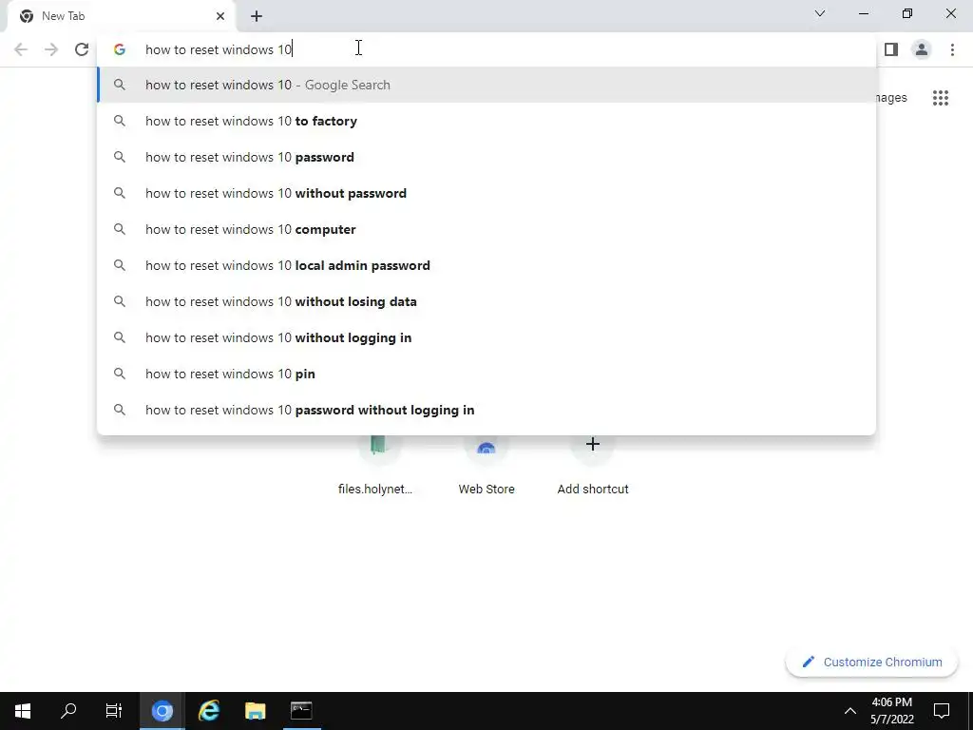Image resolution: width=973 pixels, height=730 pixels.
Task: Open the Chromium three-dot menu
Action: [952, 49]
